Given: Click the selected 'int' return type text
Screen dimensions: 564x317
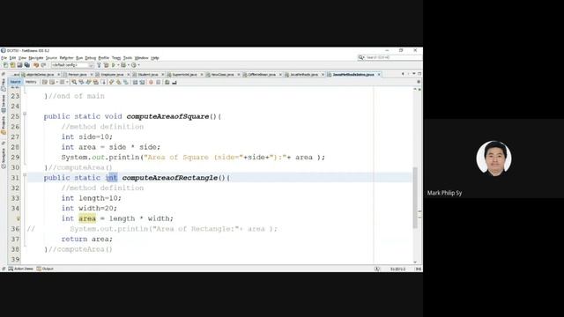Looking at the screenshot, I should 112,178.
